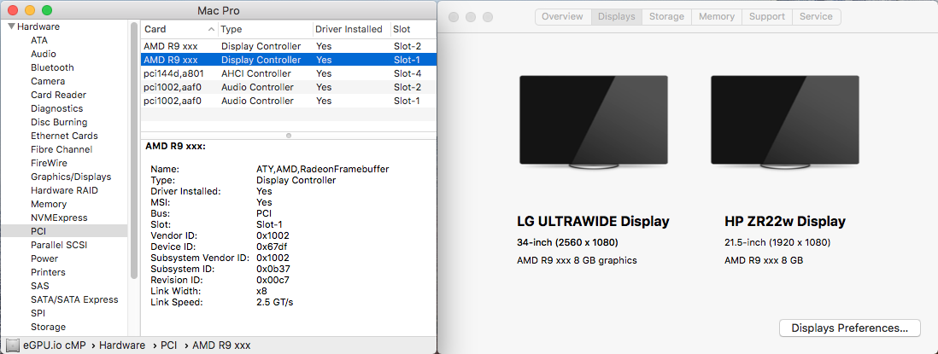Switch to the Service tab
The height and width of the screenshot is (354, 938).
816,17
